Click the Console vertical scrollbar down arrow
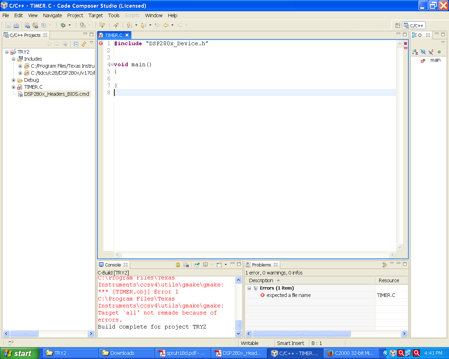This screenshot has width=449, height=359. pyautogui.click(x=239, y=333)
